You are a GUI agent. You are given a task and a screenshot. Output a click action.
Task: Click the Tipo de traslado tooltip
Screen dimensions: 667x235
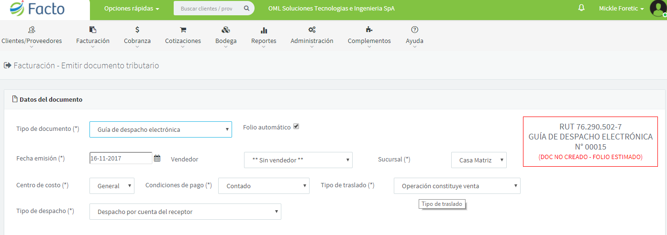pos(442,204)
